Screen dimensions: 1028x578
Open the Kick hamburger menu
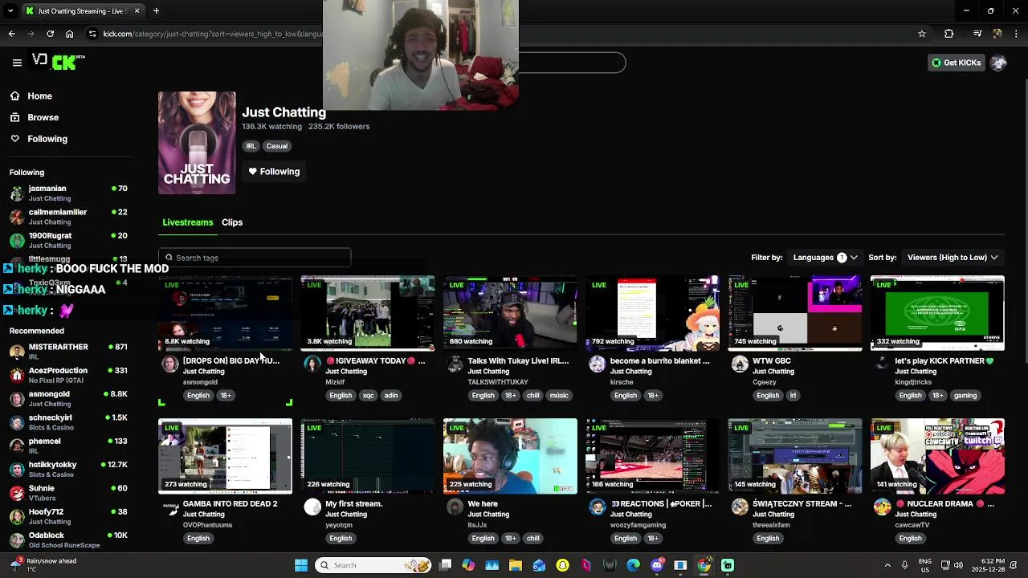(17, 63)
